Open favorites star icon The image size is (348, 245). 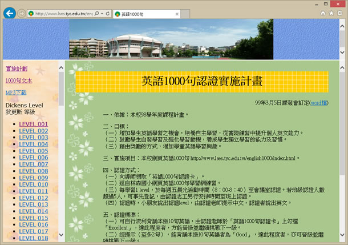click(x=331, y=13)
